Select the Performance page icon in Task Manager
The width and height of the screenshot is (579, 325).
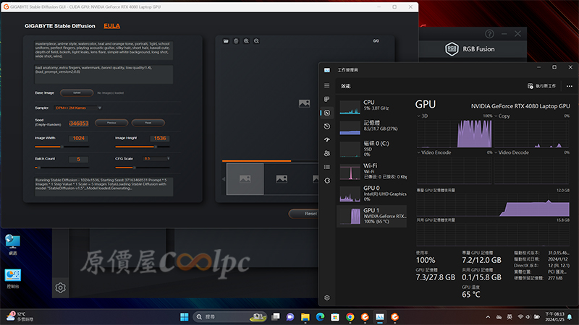327,113
